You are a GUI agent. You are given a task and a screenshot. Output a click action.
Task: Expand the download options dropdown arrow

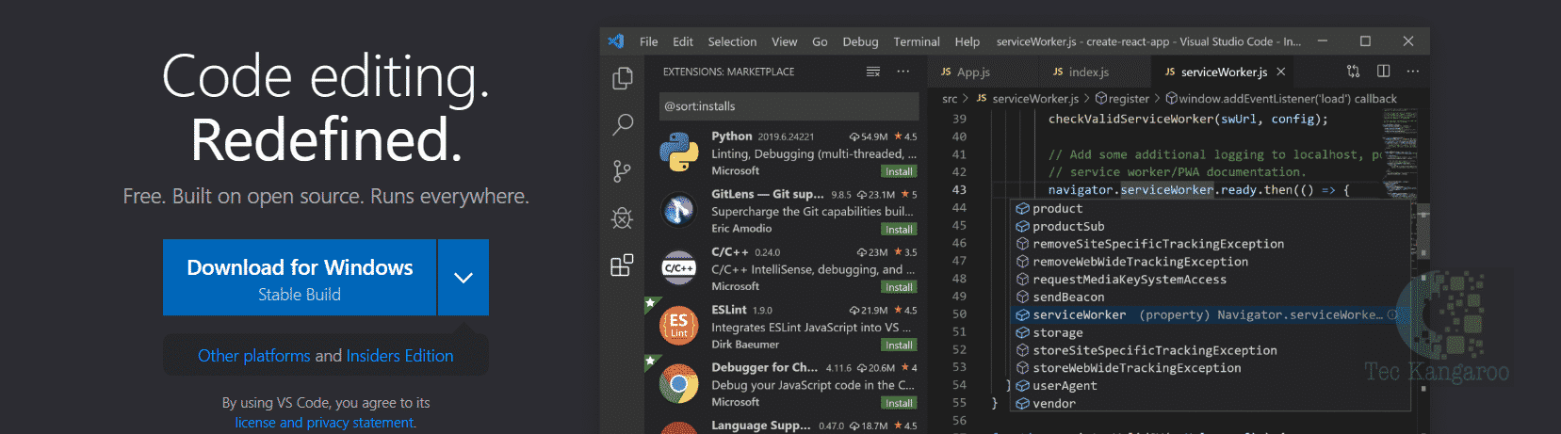tap(463, 278)
